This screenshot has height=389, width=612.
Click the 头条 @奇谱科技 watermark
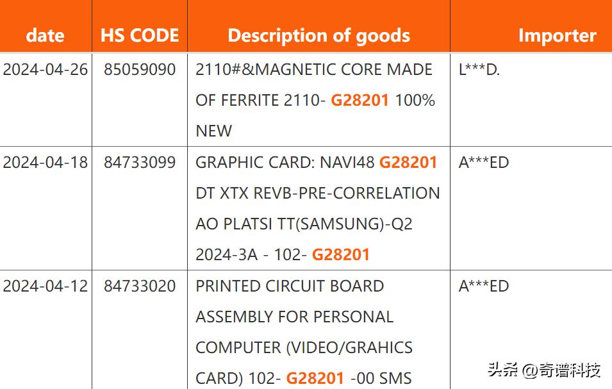click(x=543, y=370)
